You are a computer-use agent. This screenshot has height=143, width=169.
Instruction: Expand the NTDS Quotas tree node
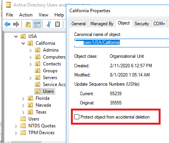pos(16,126)
